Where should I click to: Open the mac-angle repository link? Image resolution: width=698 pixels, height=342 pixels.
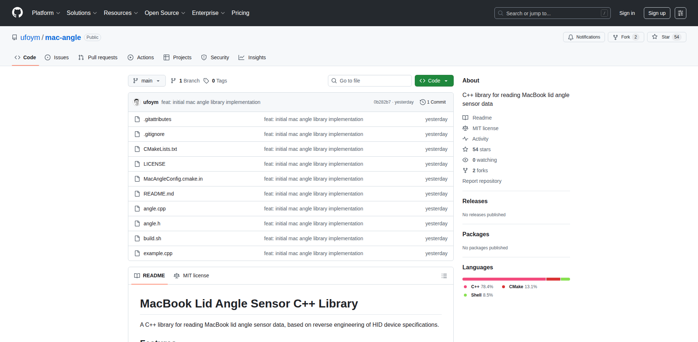(63, 37)
